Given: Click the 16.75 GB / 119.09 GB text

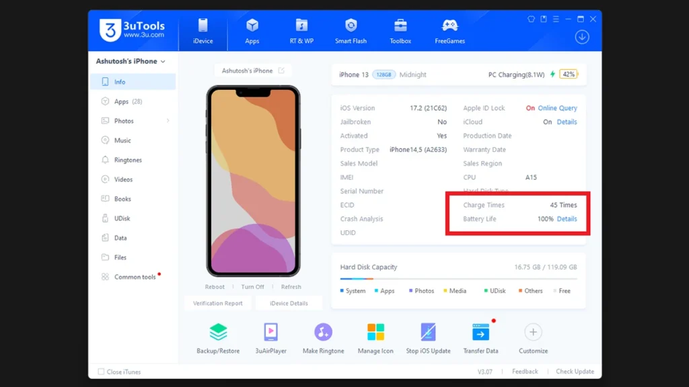Looking at the screenshot, I should (x=545, y=267).
